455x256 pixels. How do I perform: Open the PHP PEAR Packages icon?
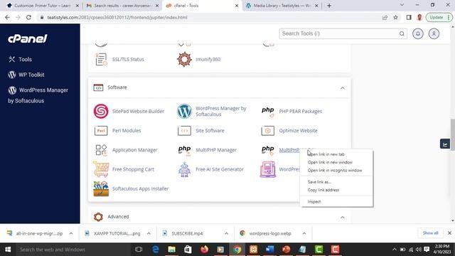tap(267, 112)
